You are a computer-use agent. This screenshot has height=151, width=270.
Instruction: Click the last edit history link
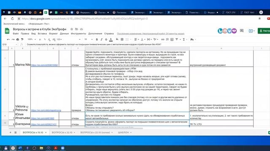coord(151,34)
